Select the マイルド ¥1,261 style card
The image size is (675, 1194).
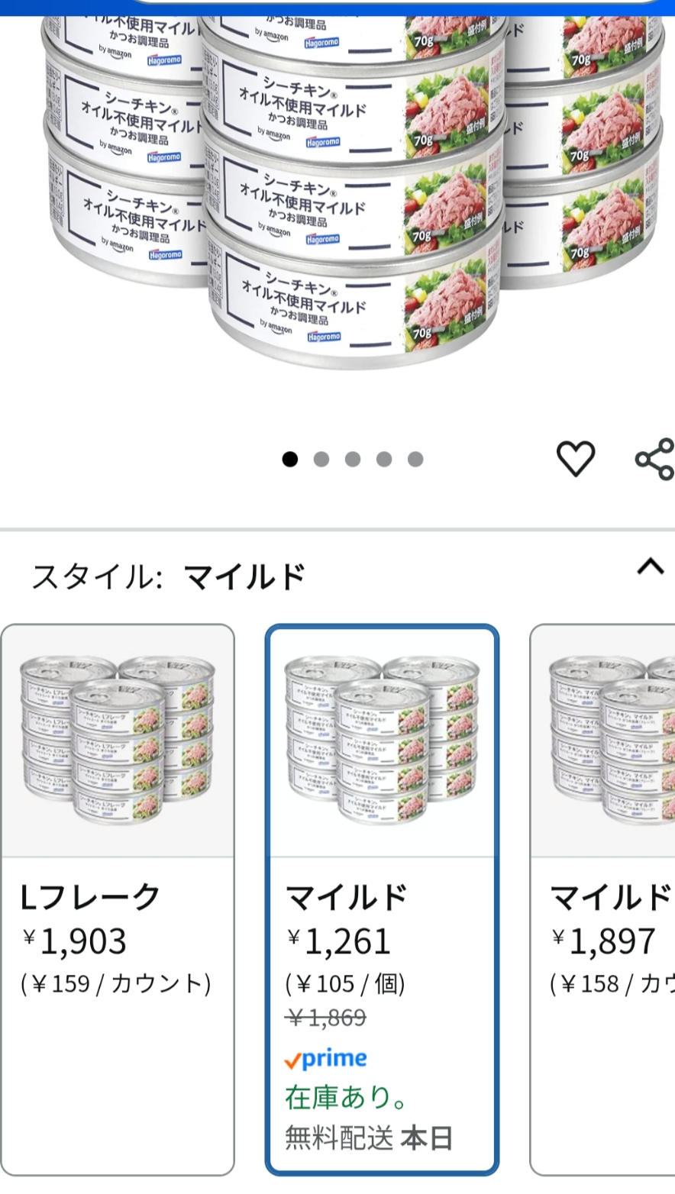click(382, 900)
